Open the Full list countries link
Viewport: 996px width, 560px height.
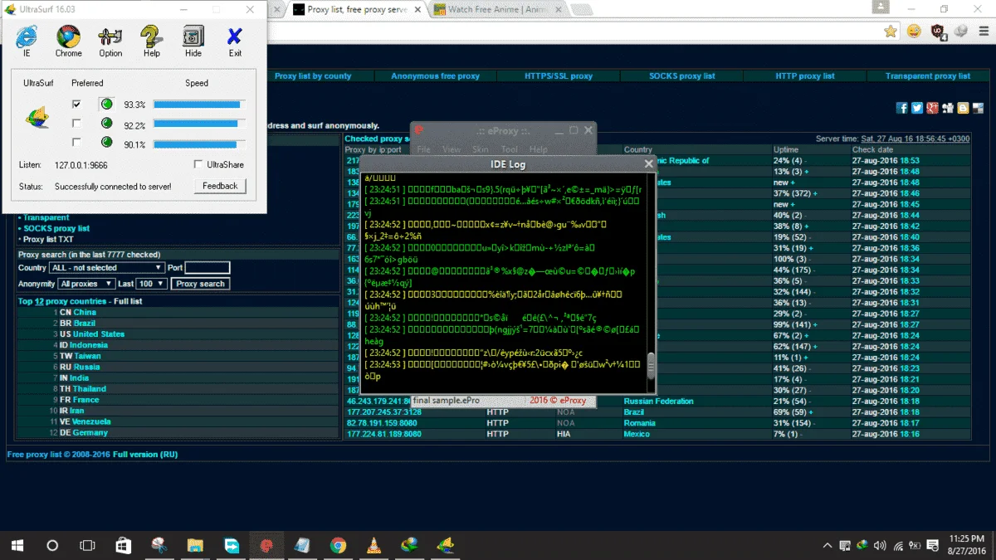pyautogui.click(x=128, y=301)
